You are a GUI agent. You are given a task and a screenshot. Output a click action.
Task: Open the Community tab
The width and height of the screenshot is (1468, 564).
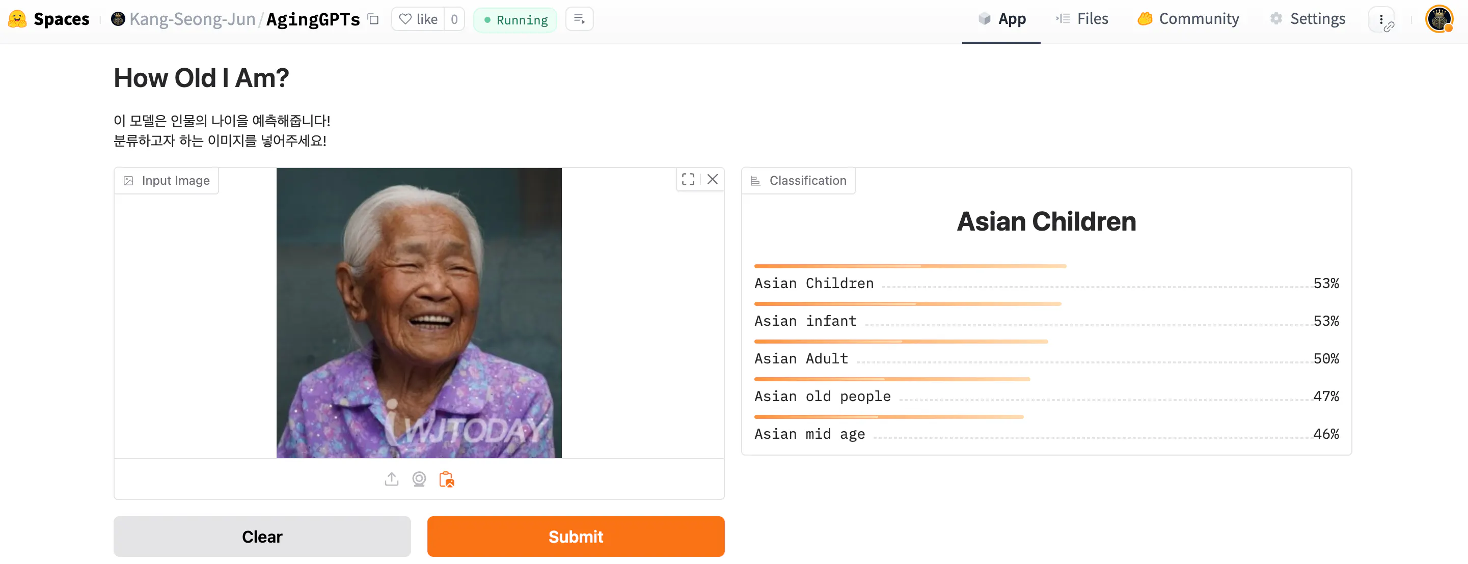click(x=1188, y=19)
